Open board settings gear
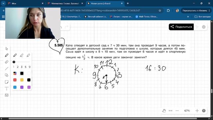Image resolution: width=213 pixels, height=120 pixels. pyautogui.click(x=204, y=27)
